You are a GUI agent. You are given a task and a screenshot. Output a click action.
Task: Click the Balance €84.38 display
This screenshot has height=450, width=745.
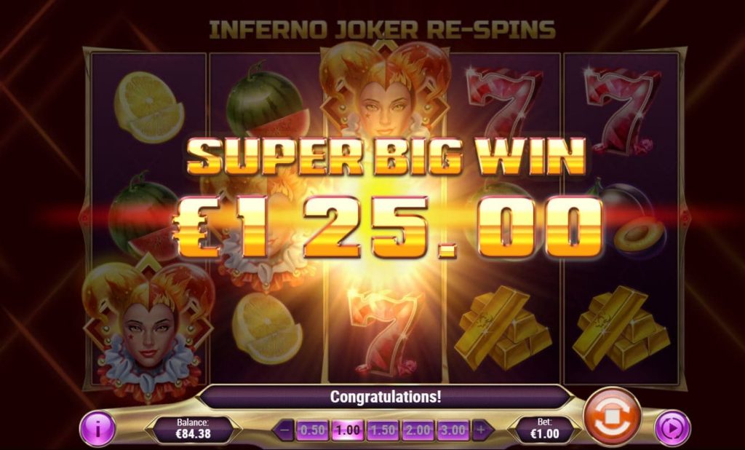(x=192, y=429)
